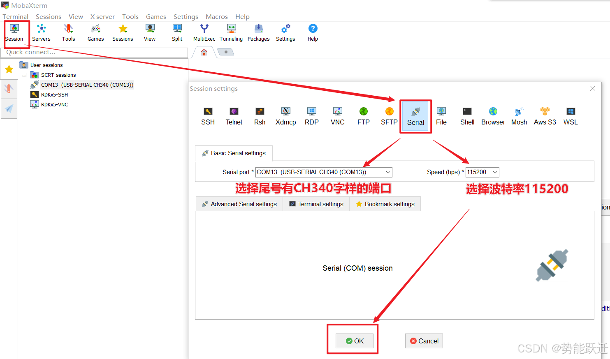610x359 pixels.
Task: Click the tools knife sidebar icon
Action: pos(9,88)
